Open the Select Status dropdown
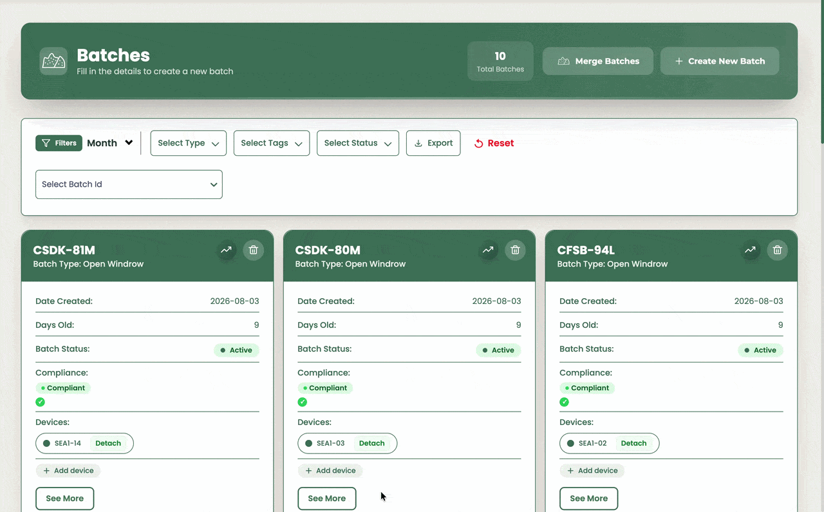 (358, 143)
